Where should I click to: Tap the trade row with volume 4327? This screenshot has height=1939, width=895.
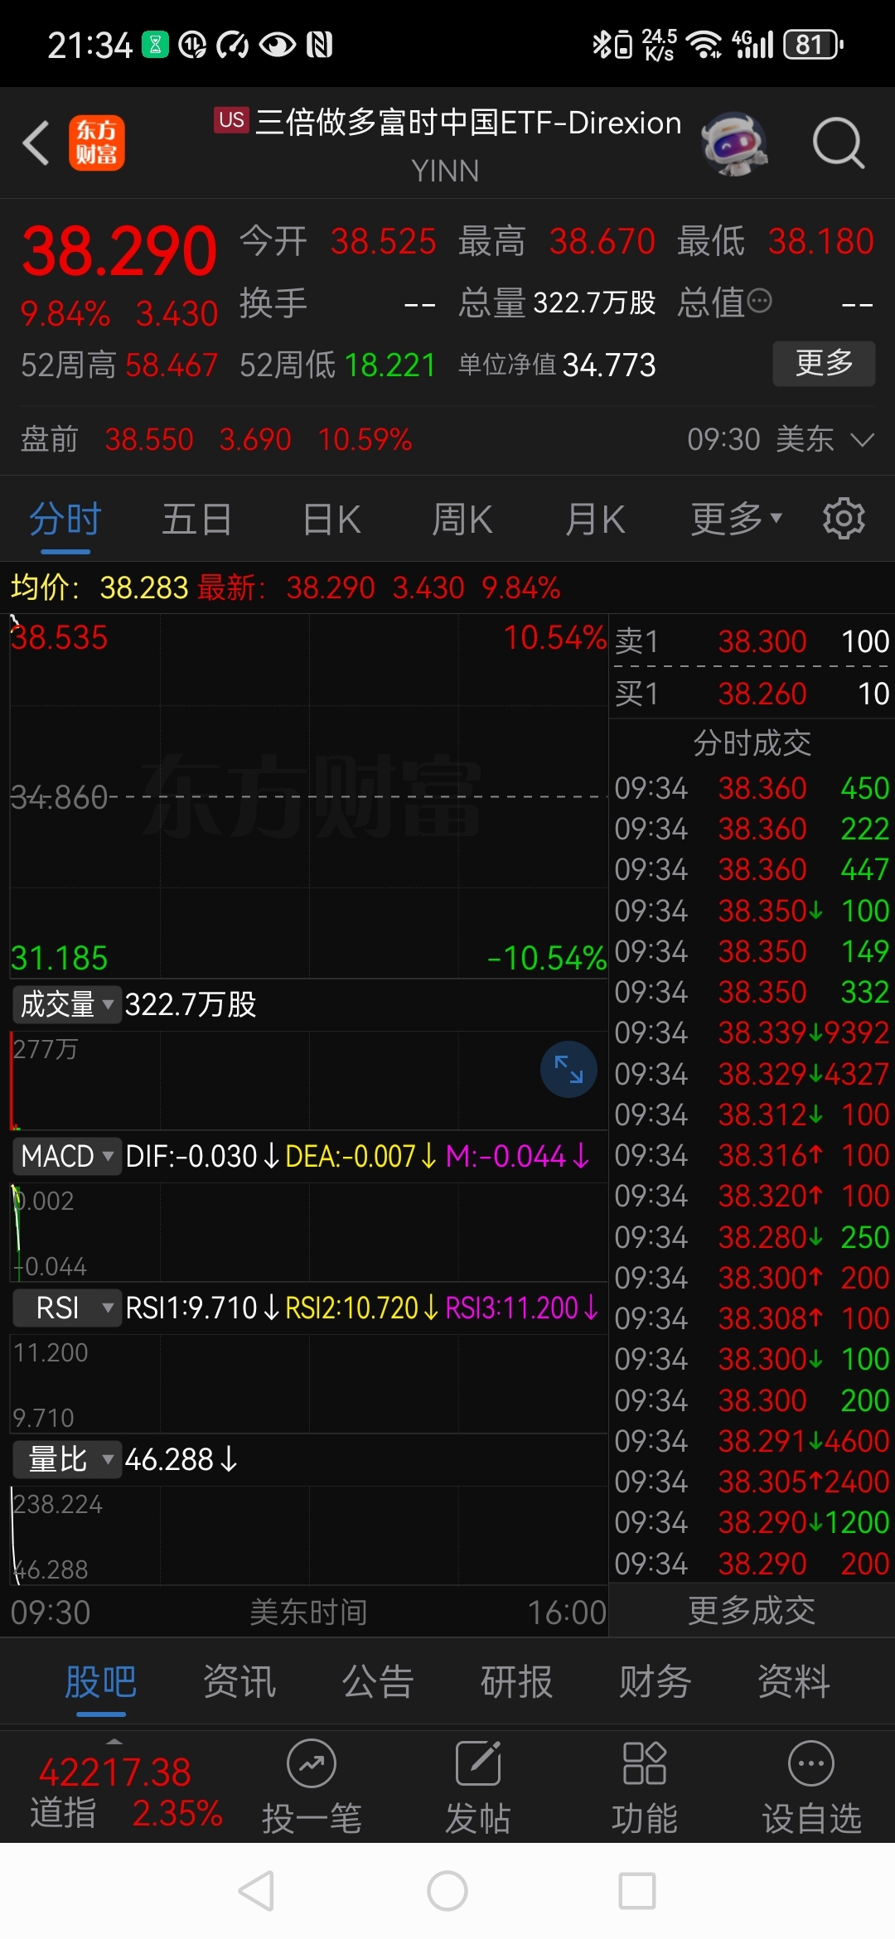point(752,1074)
